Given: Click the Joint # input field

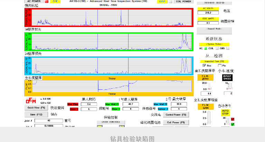Looking at the screenshot, I should coord(48,121).
